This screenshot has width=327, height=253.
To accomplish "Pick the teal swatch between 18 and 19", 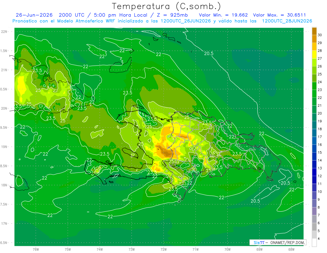I will pyautogui.click(x=314, y=125).
